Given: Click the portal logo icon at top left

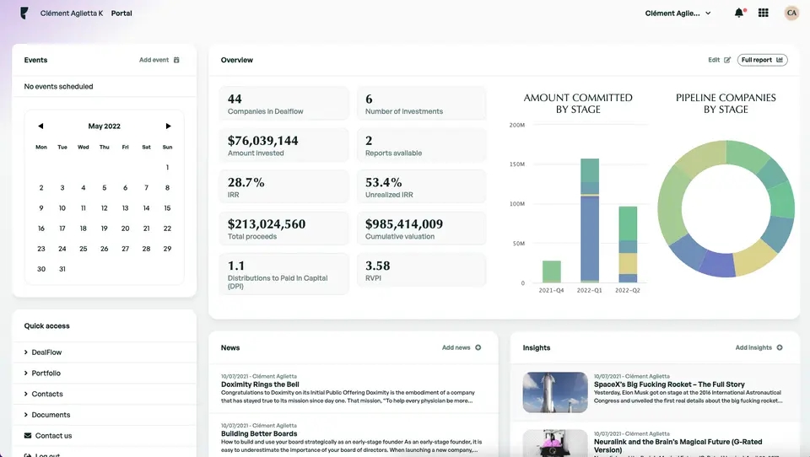Looking at the screenshot, I should (24, 13).
